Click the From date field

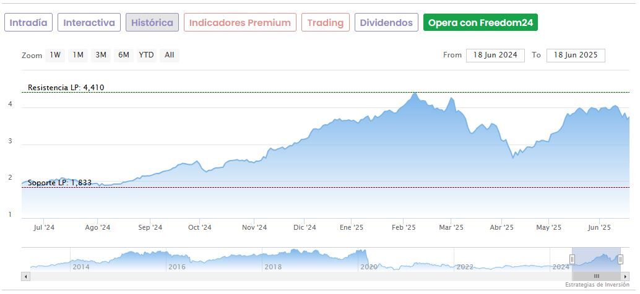coord(495,55)
